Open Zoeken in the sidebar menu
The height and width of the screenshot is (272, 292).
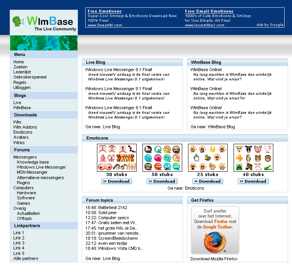coord(21,67)
